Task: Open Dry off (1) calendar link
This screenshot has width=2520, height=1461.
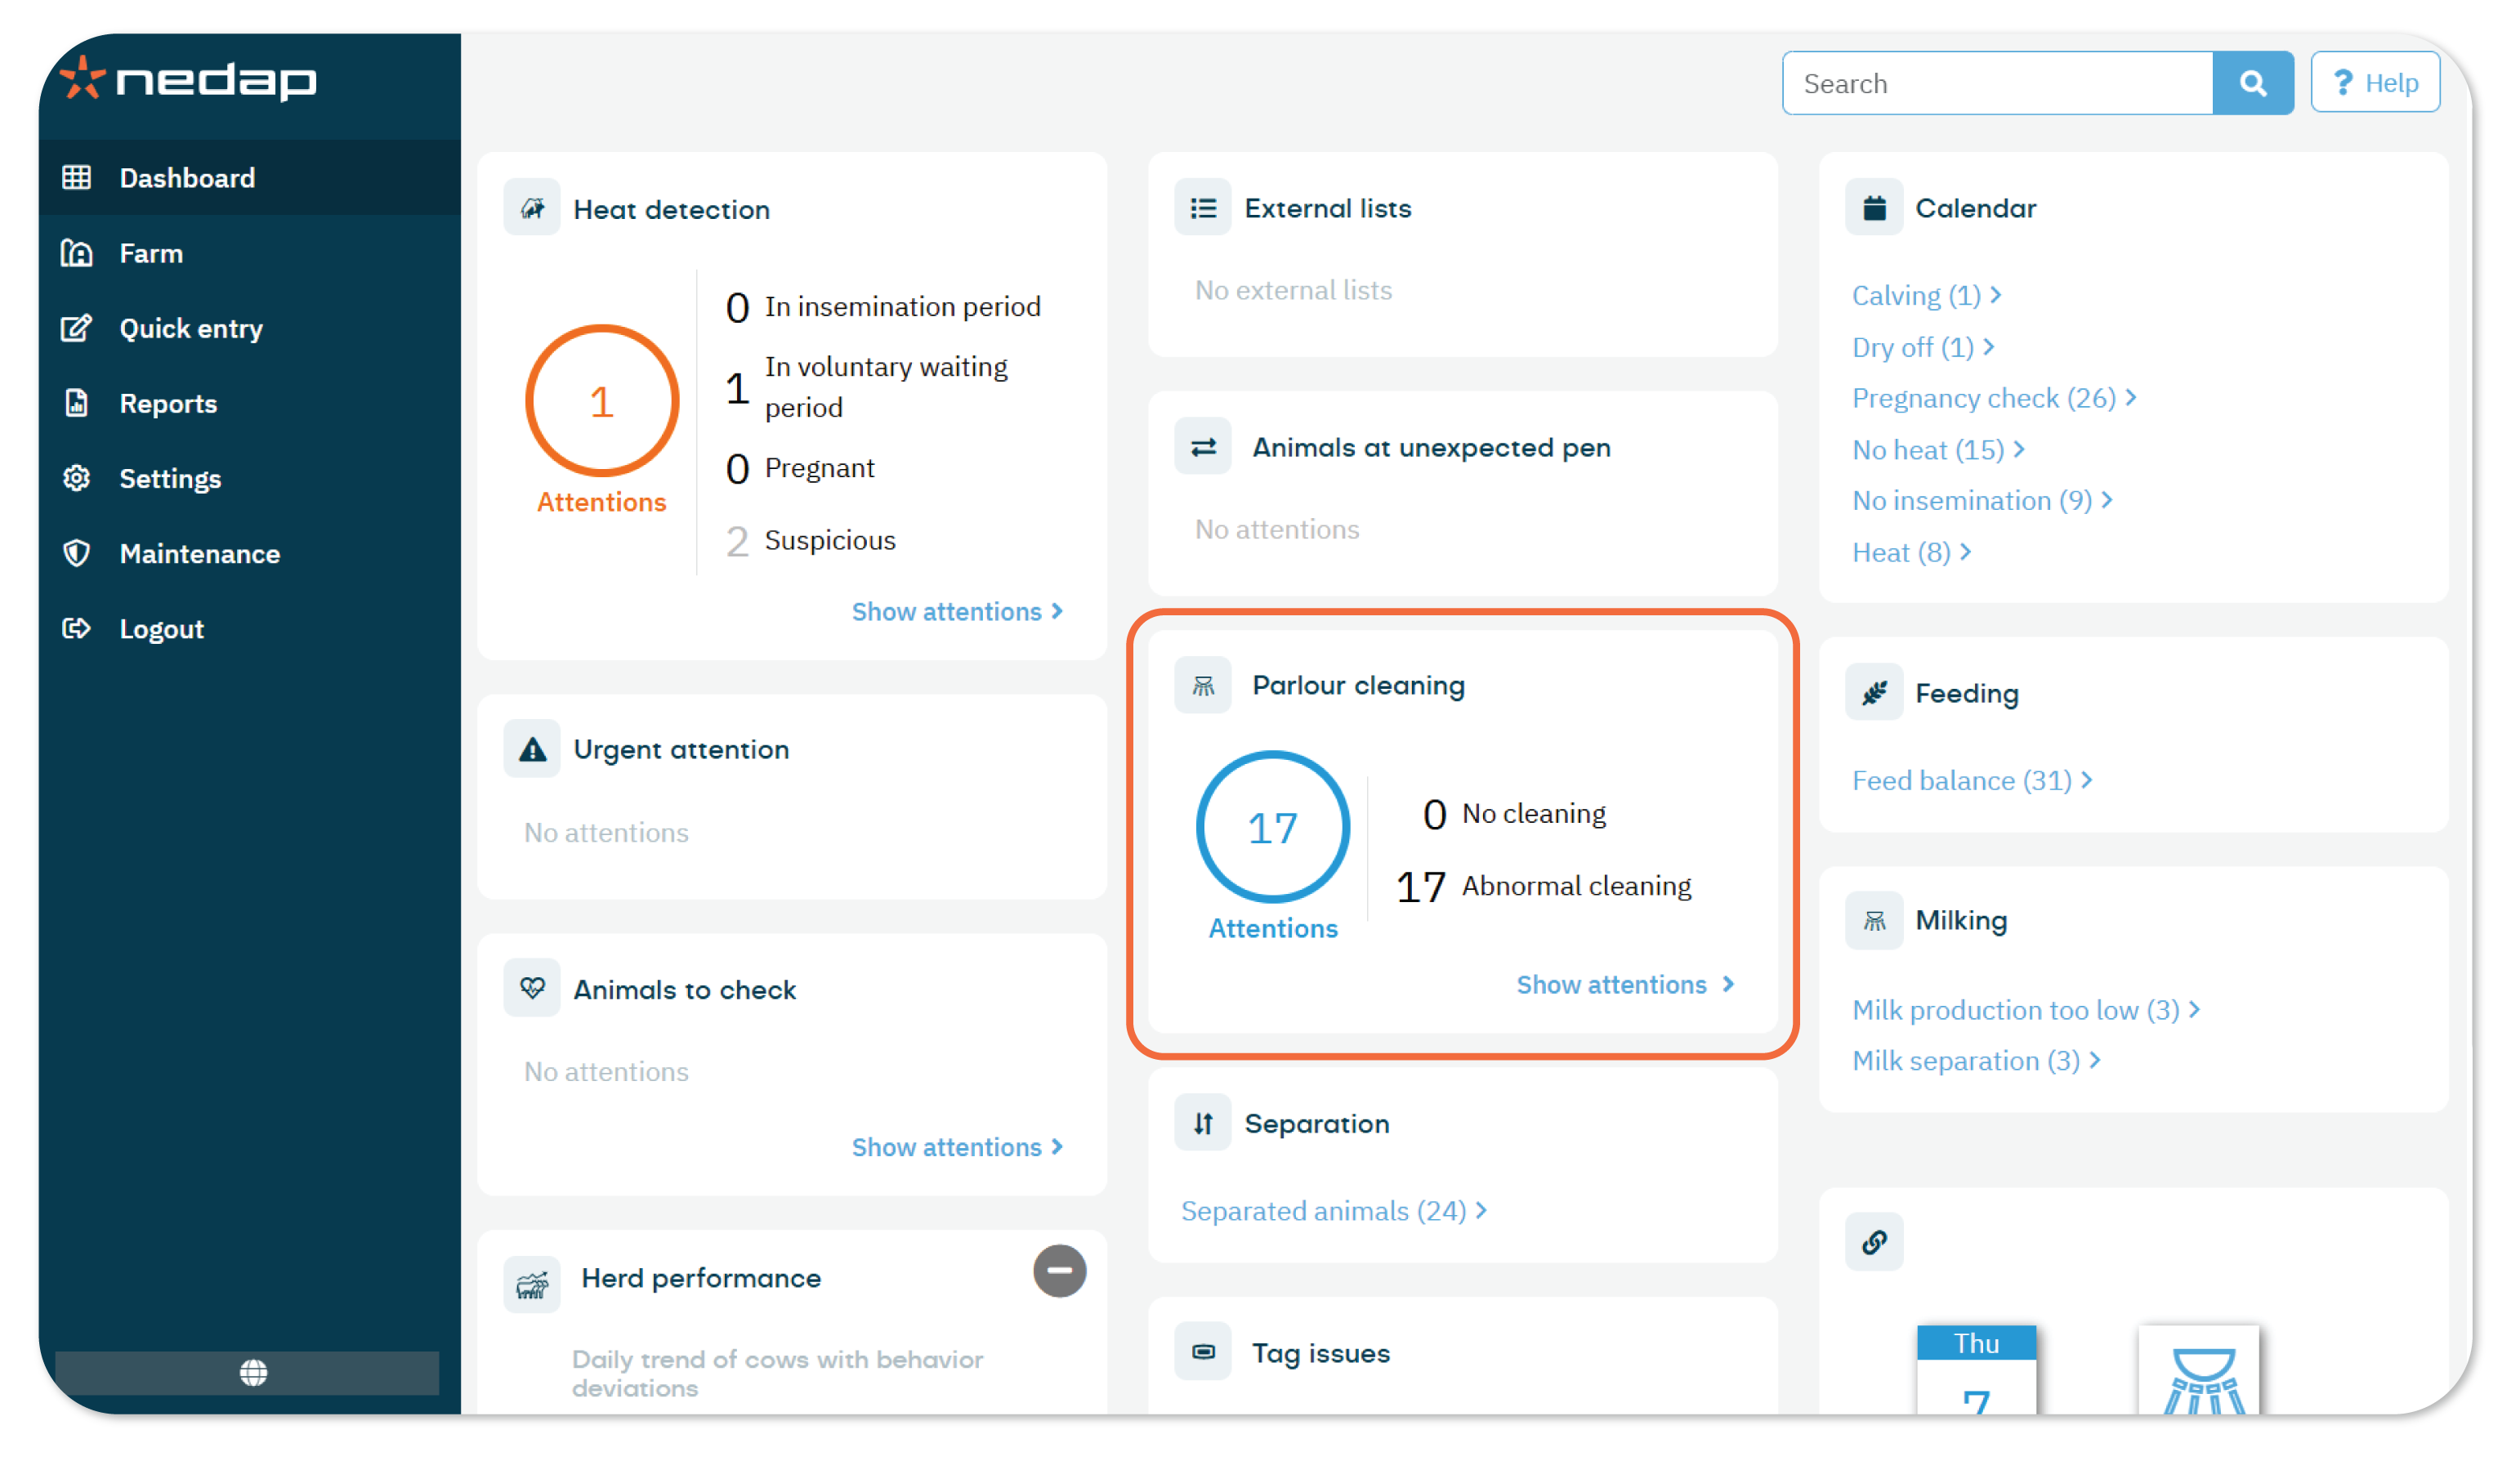Action: (x=1923, y=347)
